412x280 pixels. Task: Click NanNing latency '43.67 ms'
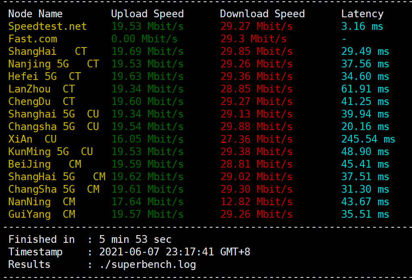tap(365, 202)
